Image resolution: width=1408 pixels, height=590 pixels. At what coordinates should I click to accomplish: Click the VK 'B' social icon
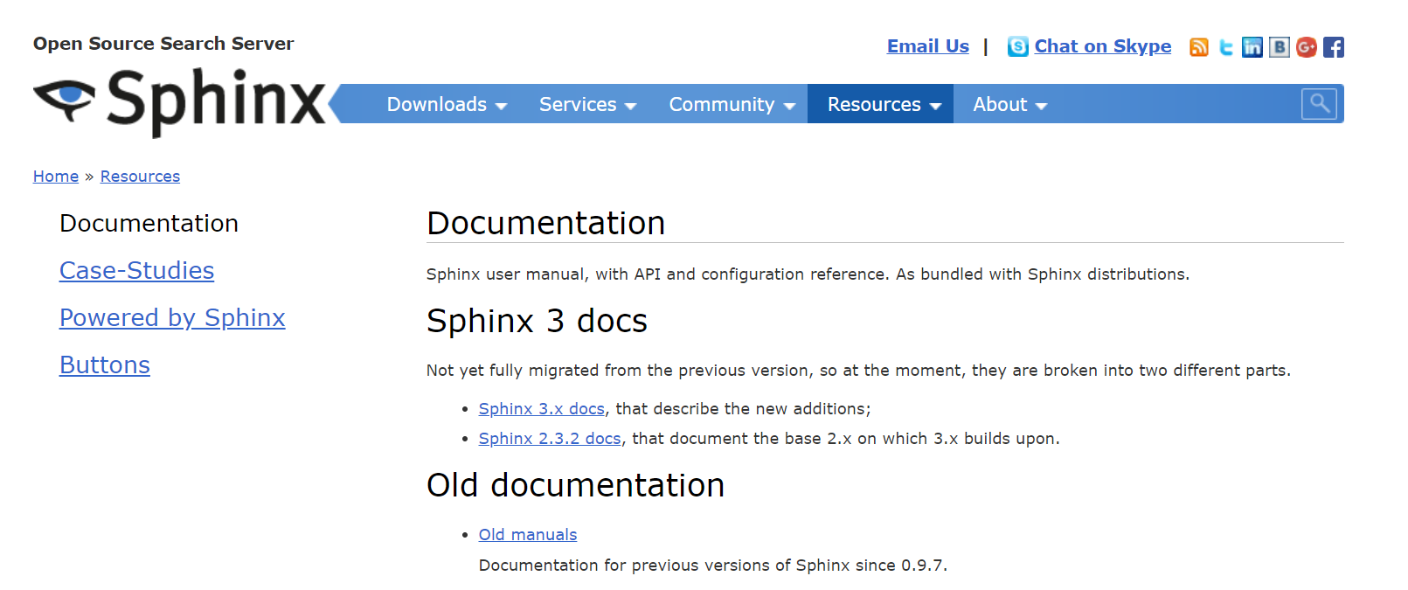(1280, 47)
